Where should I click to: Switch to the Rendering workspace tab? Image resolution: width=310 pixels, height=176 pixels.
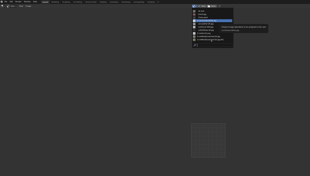[126, 2]
